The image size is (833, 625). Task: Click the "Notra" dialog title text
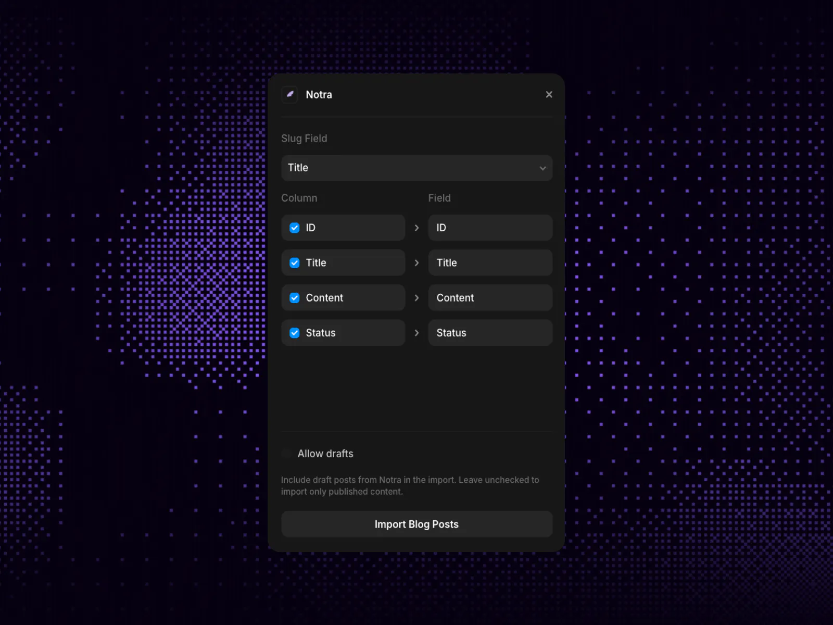pyautogui.click(x=319, y=95)
